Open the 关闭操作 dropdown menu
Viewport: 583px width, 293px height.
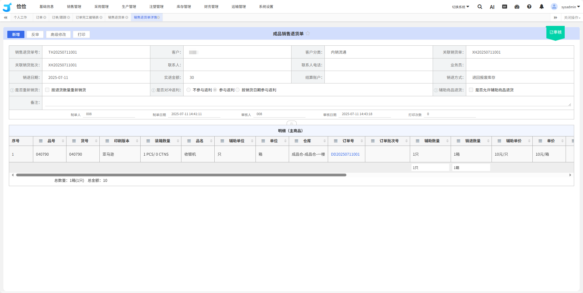[x=572, y=18]
